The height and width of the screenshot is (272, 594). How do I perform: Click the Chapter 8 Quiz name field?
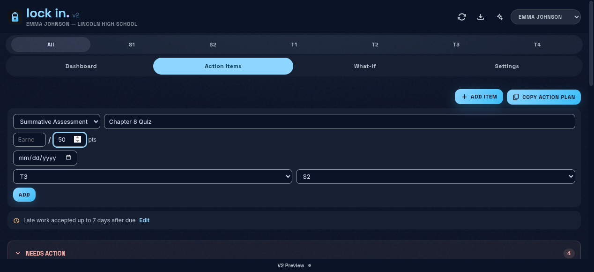pos(340,121)
